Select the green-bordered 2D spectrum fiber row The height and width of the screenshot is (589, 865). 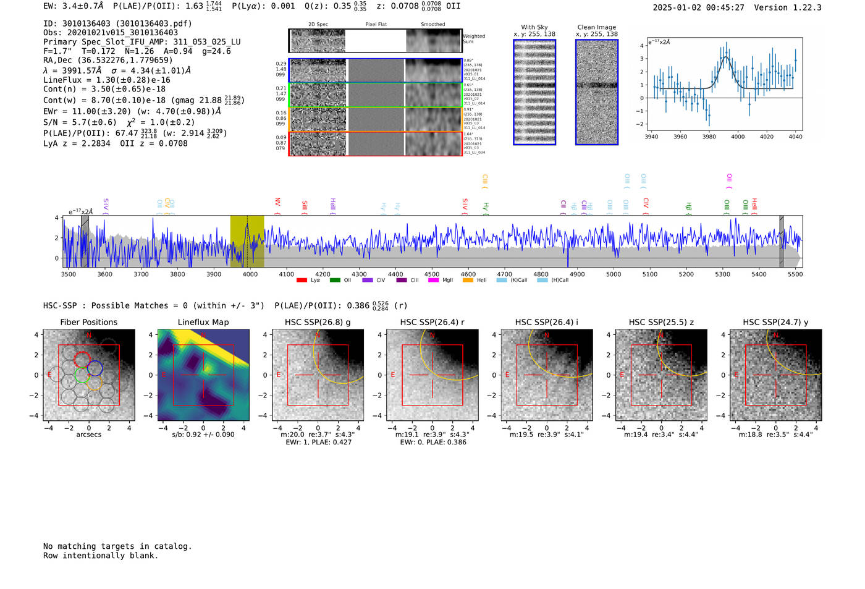pyautogui.click(x=376, y=95)
